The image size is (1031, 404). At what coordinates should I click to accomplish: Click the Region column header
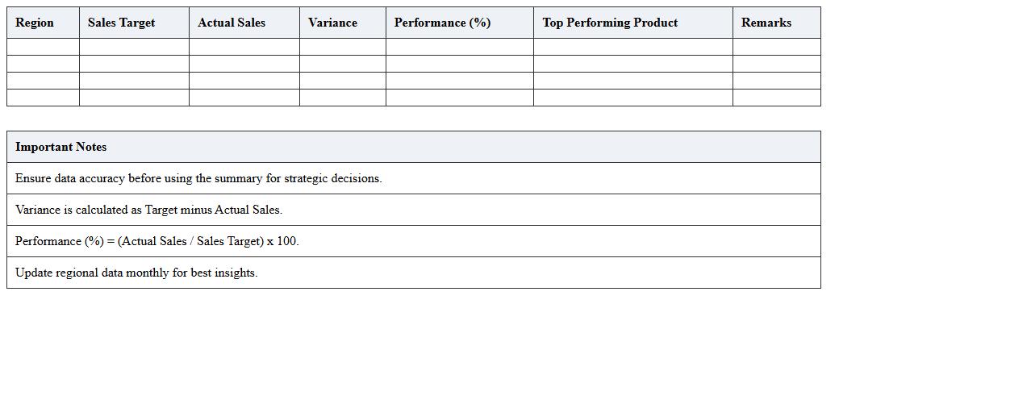coord(35,23)
